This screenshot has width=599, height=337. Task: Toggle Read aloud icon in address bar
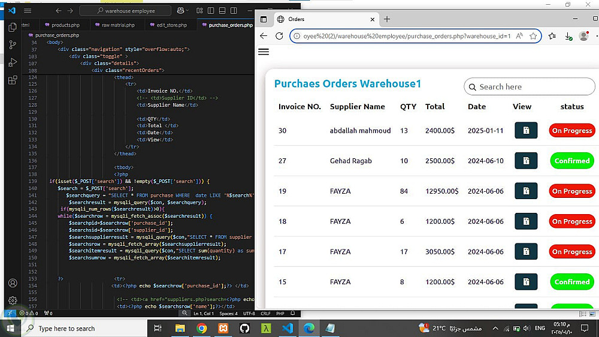coord(519,36)
